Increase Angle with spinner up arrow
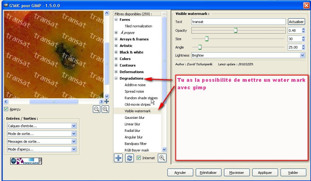This screenshot has height=181, width=311. click(x=303, y=46)
